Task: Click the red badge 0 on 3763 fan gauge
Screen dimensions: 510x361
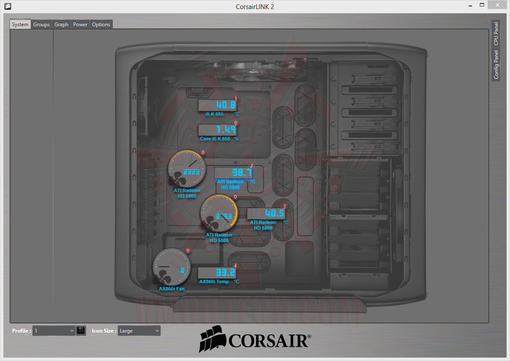Action: [235, 196]
